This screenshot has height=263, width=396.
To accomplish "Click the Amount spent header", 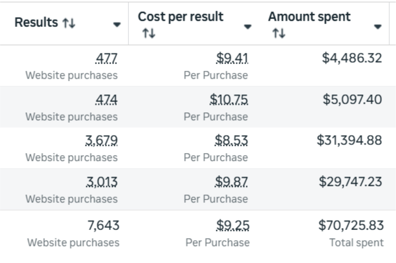I will [x=309, y=17].
